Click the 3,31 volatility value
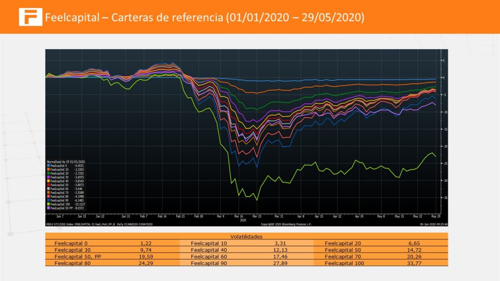Image resolution: width=500 pixels, height=281 pixels. pyautogui.click(x=280, y=243)
